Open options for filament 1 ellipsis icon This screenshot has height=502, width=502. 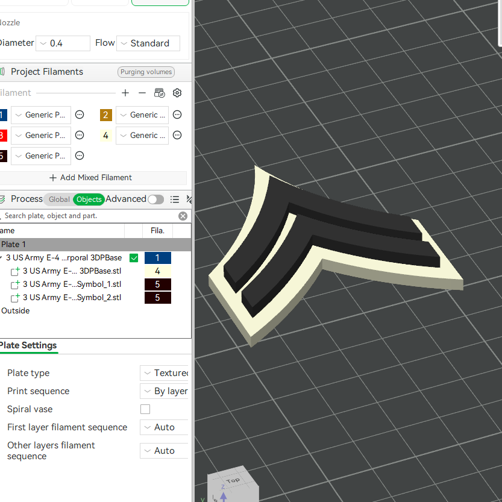(80, 115)
